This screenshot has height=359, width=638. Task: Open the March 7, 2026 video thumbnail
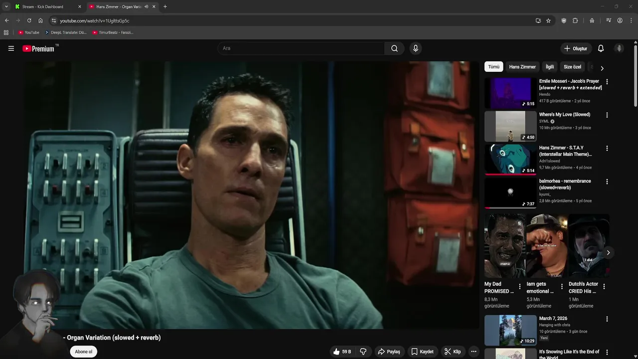click(x=510, y=331)
